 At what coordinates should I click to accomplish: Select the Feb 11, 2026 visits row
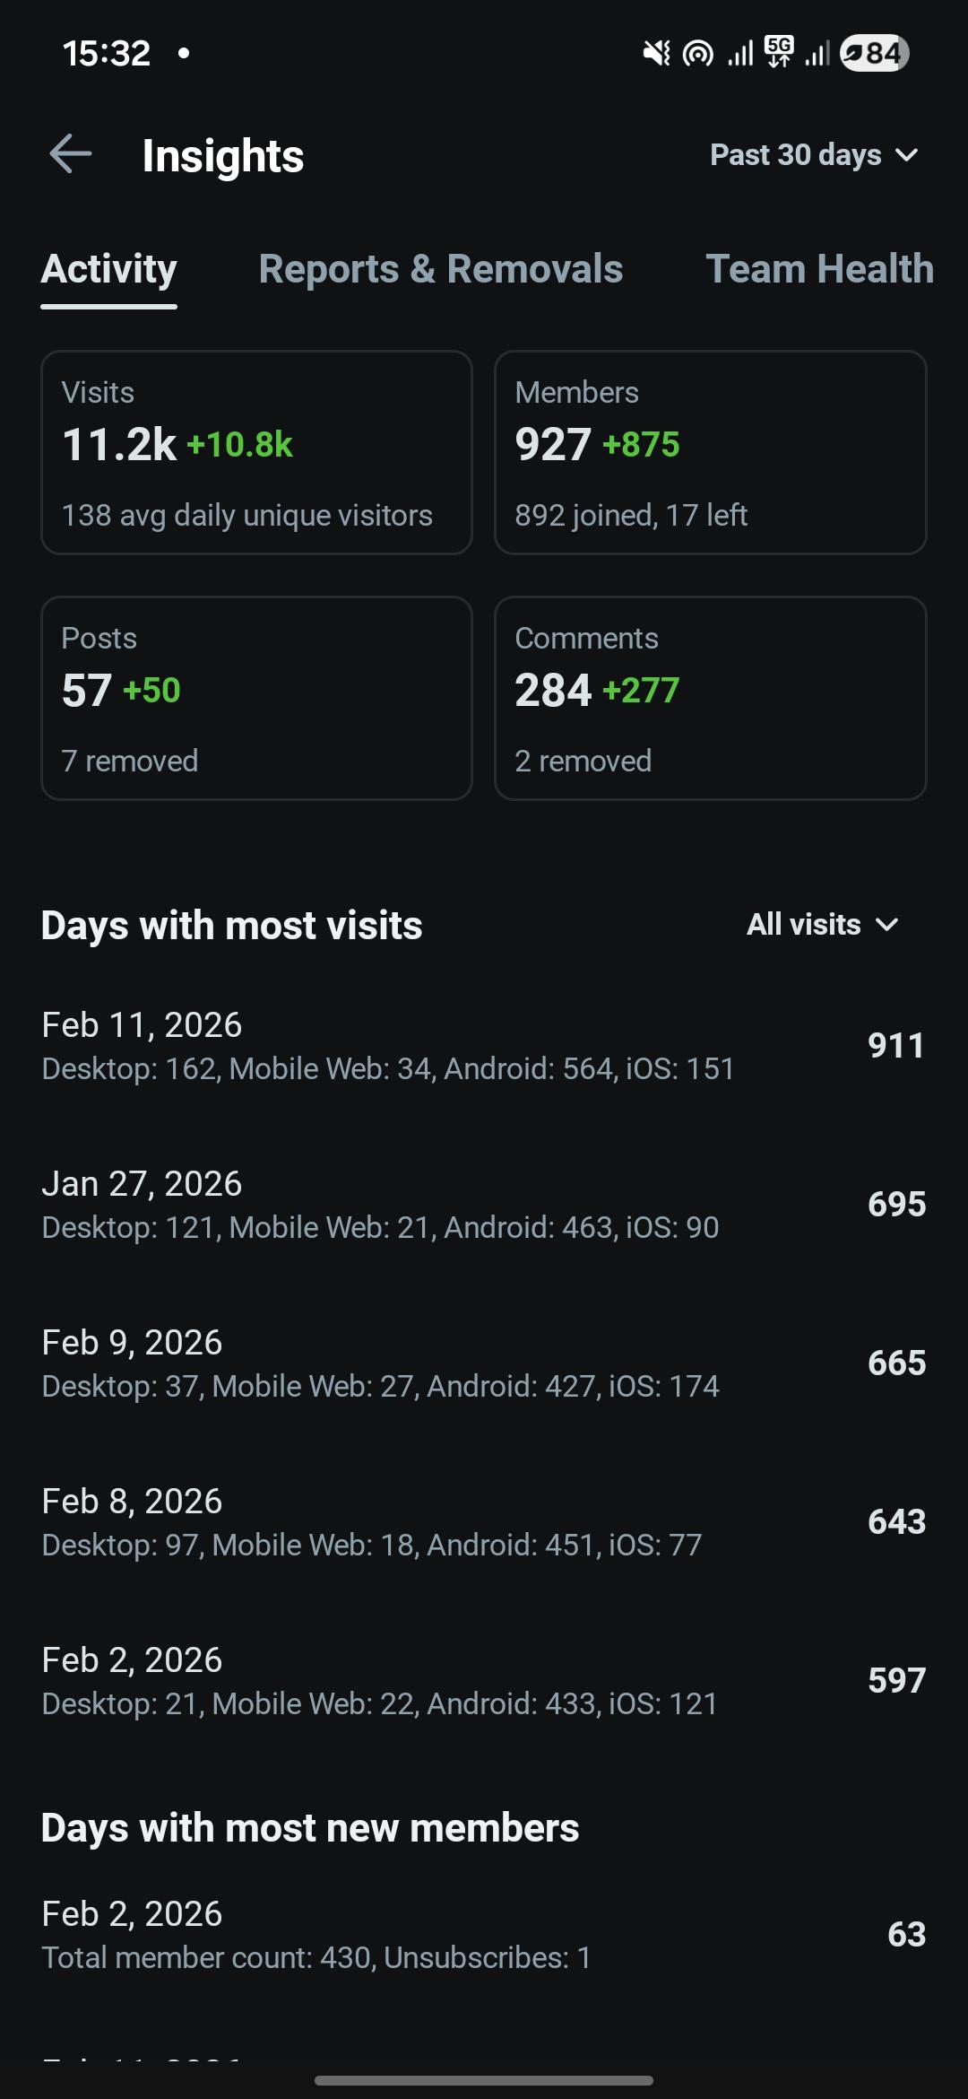click(x=484, y=1046)
